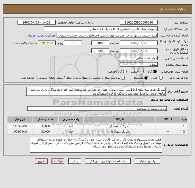Select the جزیی purchase type radio
Image resolution: width=195 pixels, height=188 pixels.
(x=161, y=78)
